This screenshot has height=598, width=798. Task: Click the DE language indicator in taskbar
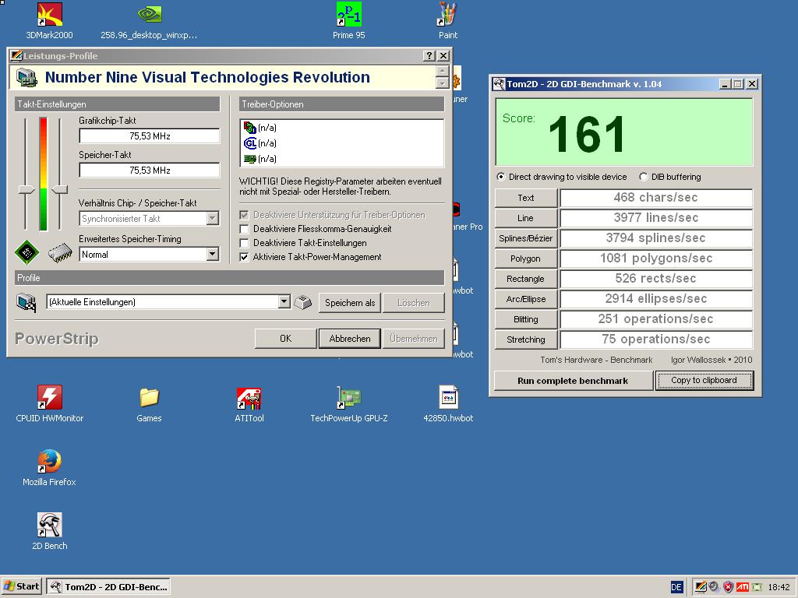pyautogui.click(x=676, y=587)
